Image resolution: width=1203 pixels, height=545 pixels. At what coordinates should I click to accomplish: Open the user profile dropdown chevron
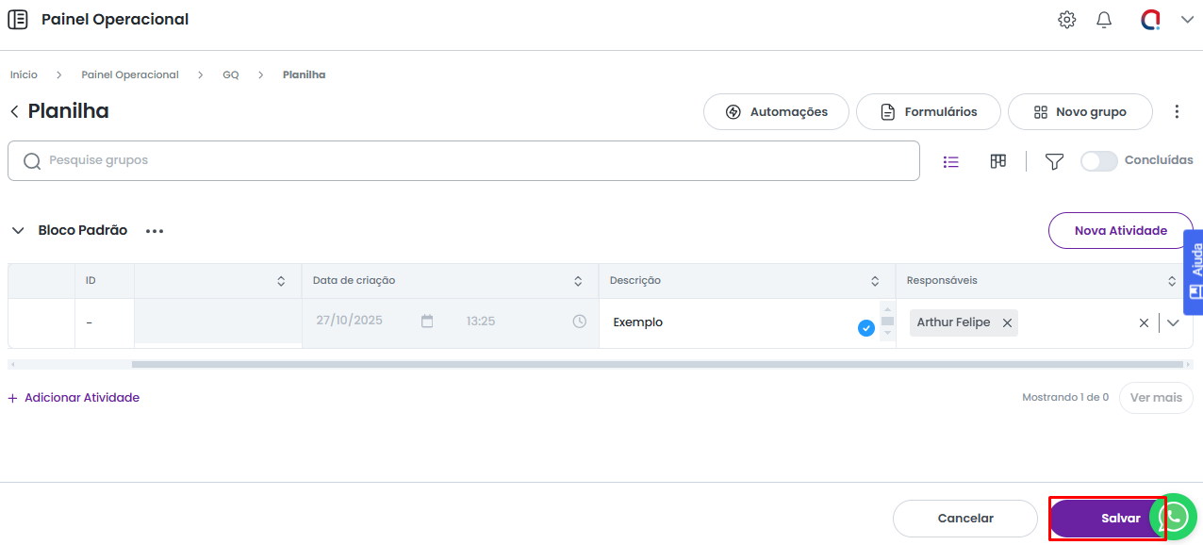[x=1187, y=20]
